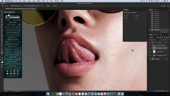Select the Gradient tool
Screen dimensions: 170x96
2,37
